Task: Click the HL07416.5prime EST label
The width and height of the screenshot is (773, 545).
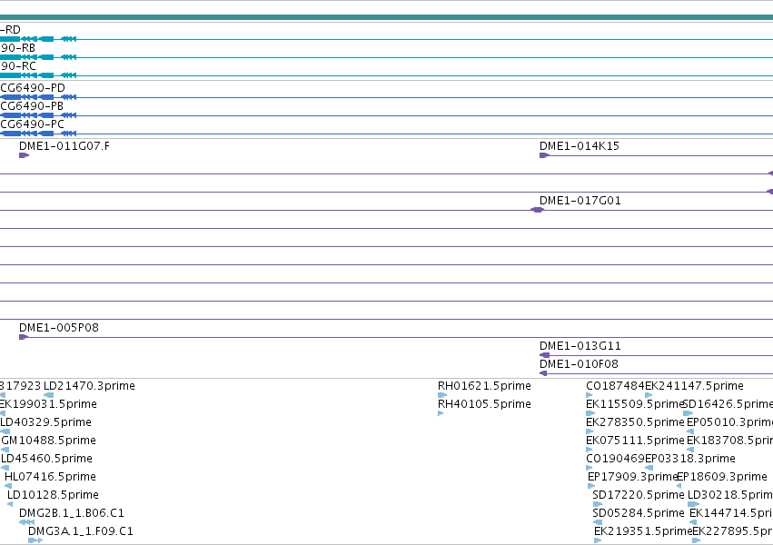Action: 50,478
